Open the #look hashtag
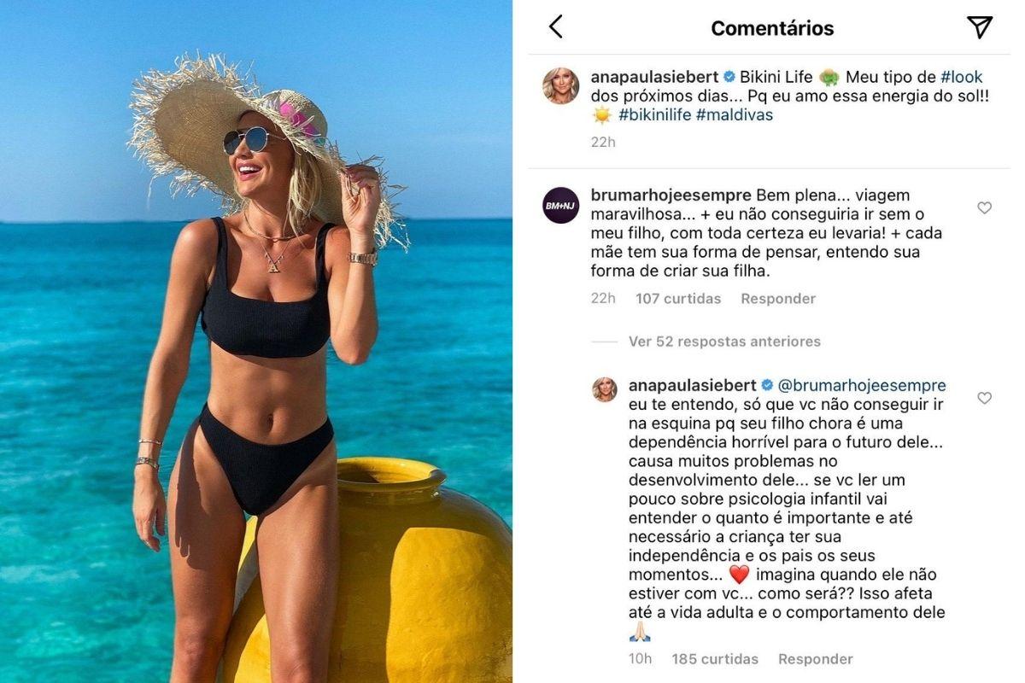 (962, 77)
